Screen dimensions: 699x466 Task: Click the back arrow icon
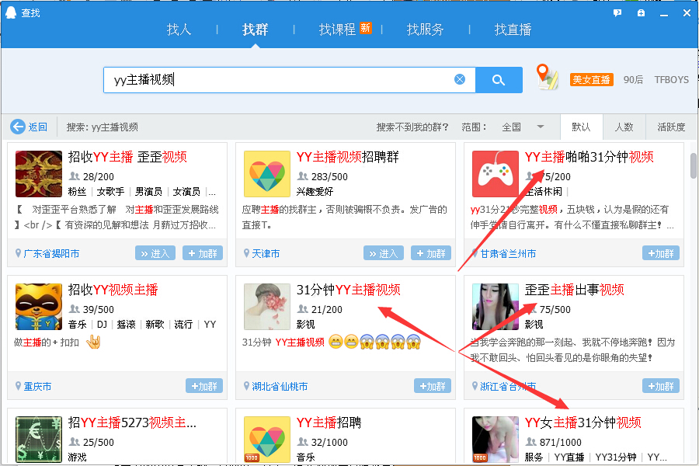(18, 127)
